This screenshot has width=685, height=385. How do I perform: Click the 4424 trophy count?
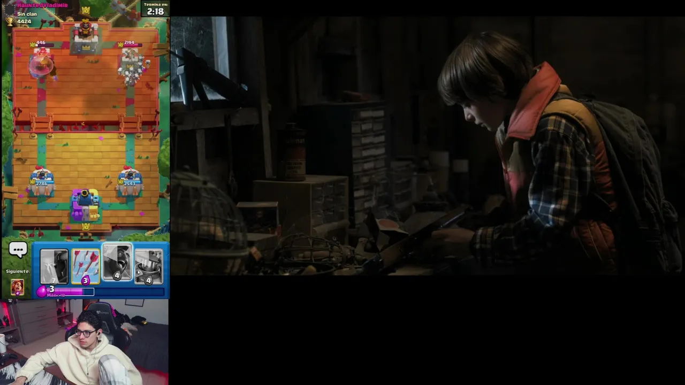(x=24, y=21)
